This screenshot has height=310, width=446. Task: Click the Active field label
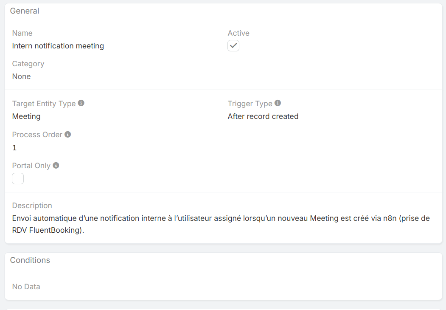click(238, 33)
